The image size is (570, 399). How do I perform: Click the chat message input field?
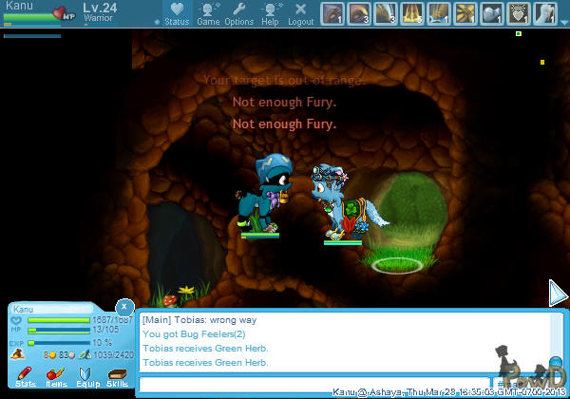314,385
